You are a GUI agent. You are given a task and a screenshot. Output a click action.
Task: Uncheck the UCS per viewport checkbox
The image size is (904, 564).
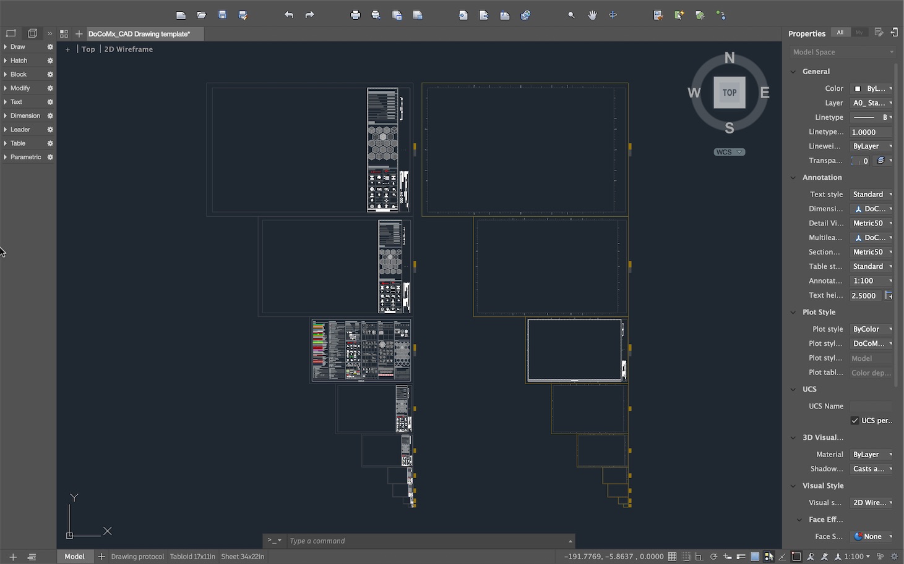coord(856,420)
